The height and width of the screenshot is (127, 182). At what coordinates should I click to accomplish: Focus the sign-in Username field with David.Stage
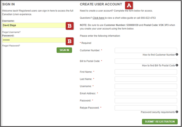click(33, 26)
